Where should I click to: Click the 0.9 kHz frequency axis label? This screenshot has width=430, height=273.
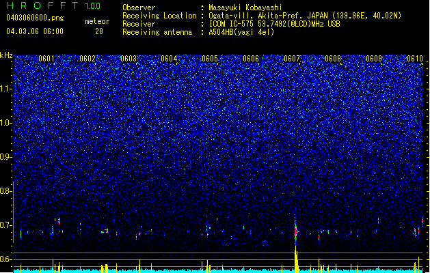pos(6,157)
